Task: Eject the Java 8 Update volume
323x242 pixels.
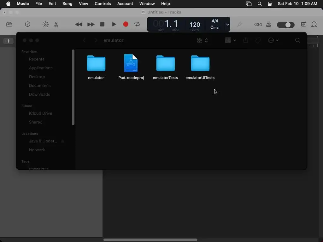Action: [63, 141]
